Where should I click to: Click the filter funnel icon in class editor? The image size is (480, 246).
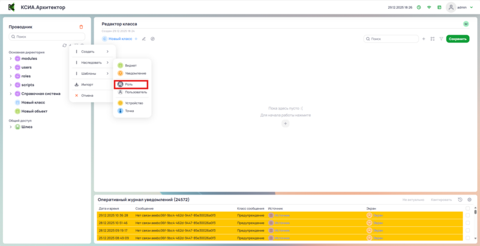click(x=441, y=39)
